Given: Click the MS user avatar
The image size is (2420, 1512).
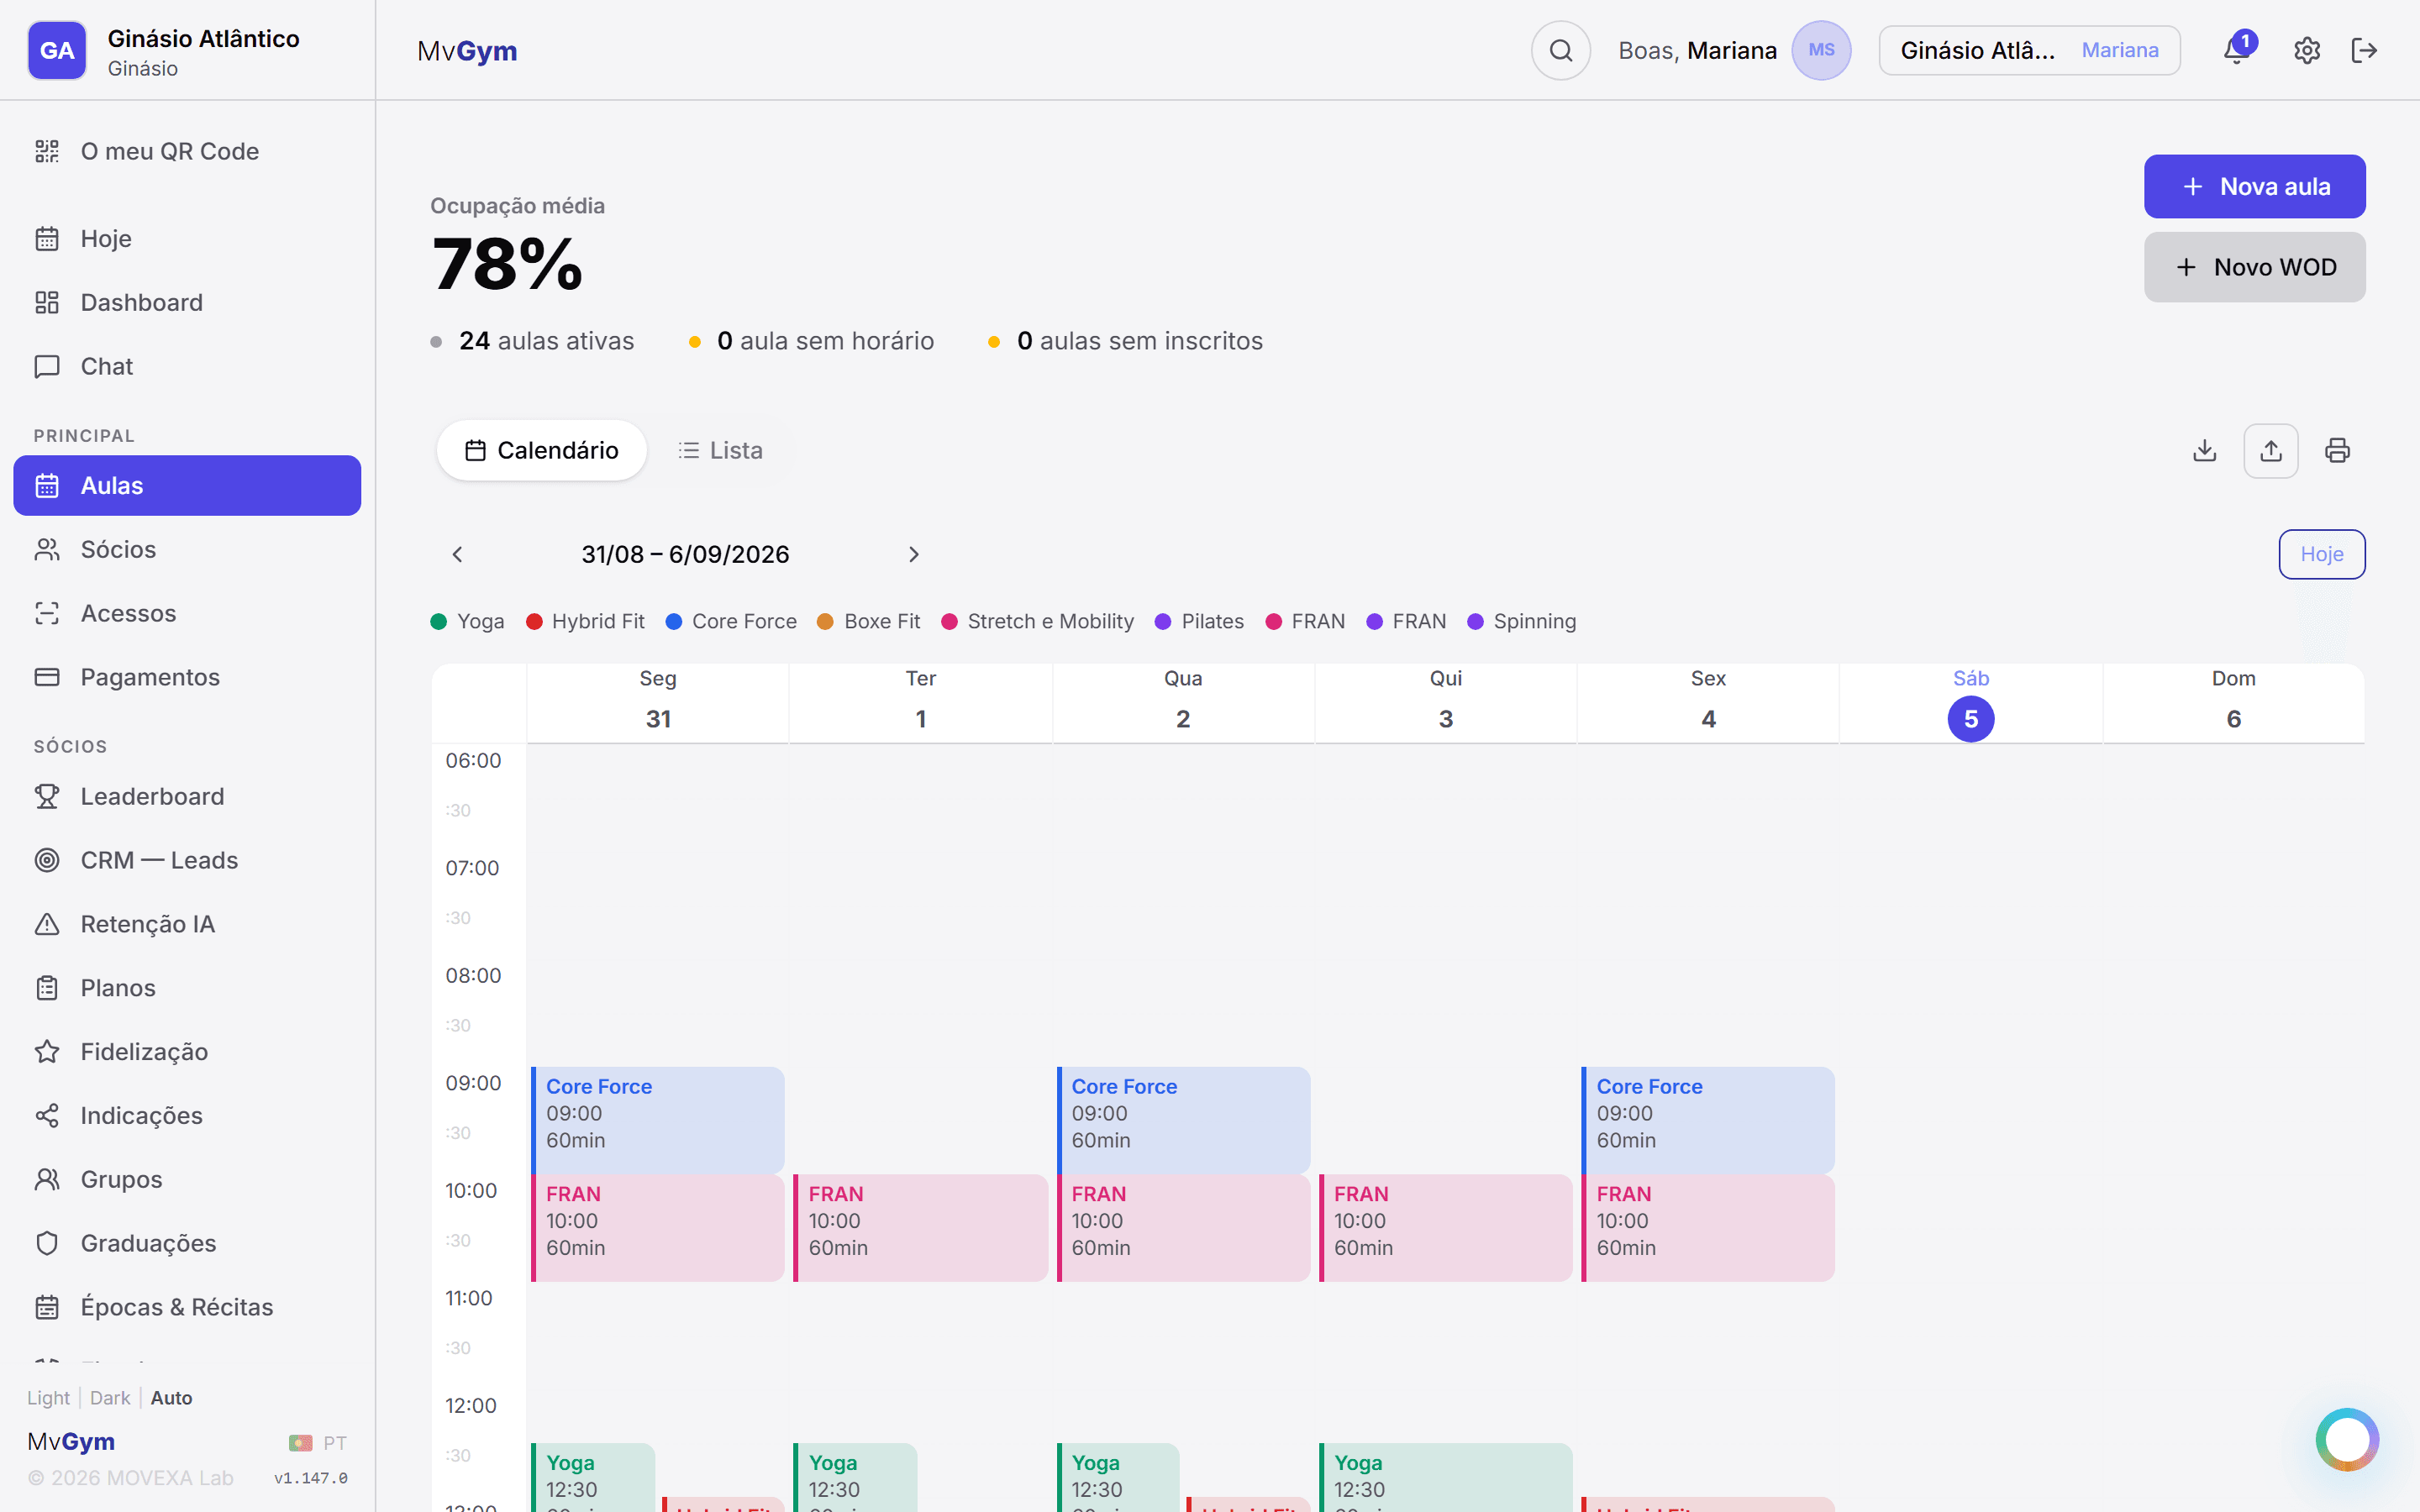Looking at the screenshot, I should pyautogui.click(x=1821, y=50).
